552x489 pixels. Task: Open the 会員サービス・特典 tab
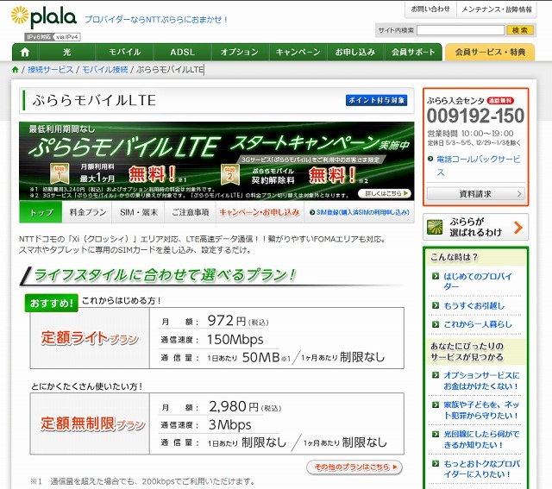490,52
